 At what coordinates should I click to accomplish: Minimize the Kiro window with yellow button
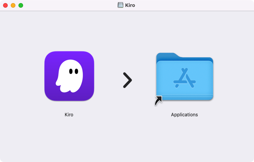13,5
